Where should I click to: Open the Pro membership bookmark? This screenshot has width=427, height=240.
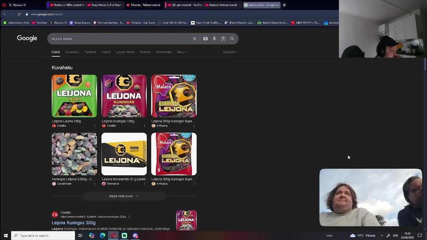point(108,23)
